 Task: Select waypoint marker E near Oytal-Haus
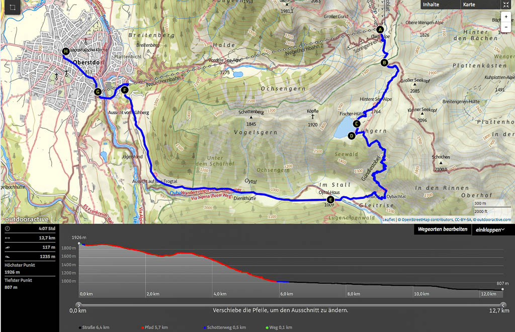coord(330,199)
